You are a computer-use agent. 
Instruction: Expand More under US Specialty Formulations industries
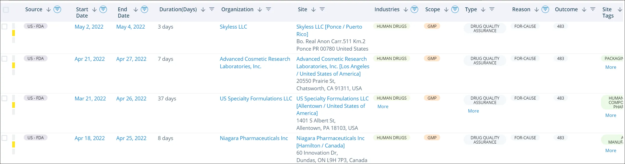383,106
